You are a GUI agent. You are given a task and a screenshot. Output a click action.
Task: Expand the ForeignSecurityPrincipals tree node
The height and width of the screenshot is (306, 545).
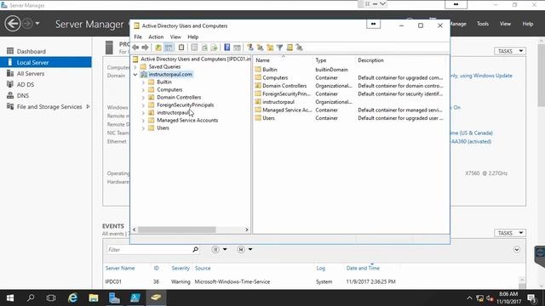point(143,105)
